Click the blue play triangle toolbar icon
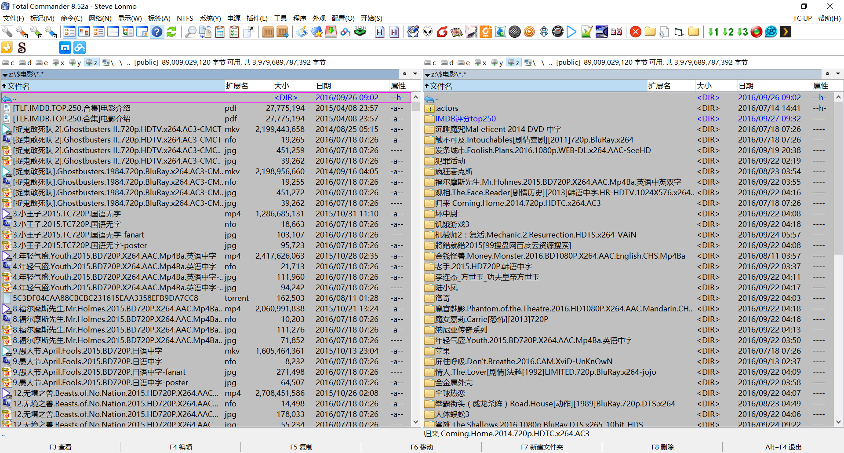Image resolution: width=844 pixels, height=453 pixels. coord(571,32)
